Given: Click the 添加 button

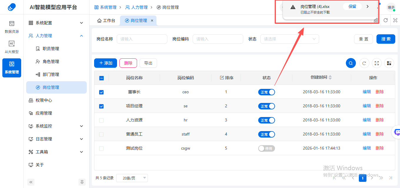Looking at the screenshot, I should [x=106, y=63].
